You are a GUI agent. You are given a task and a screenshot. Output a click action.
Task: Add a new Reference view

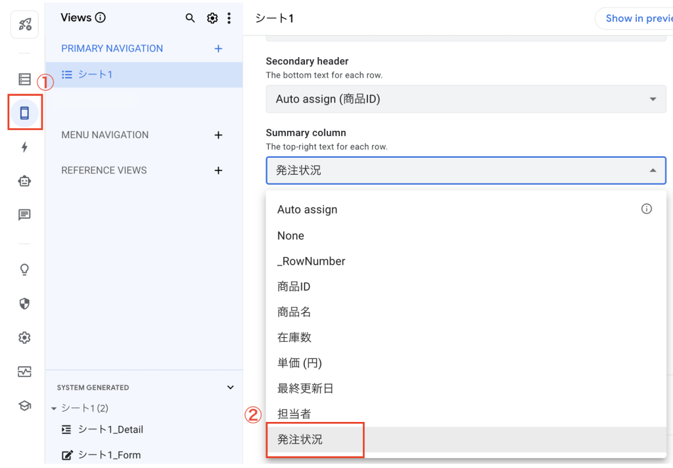[x=218, y=170]
